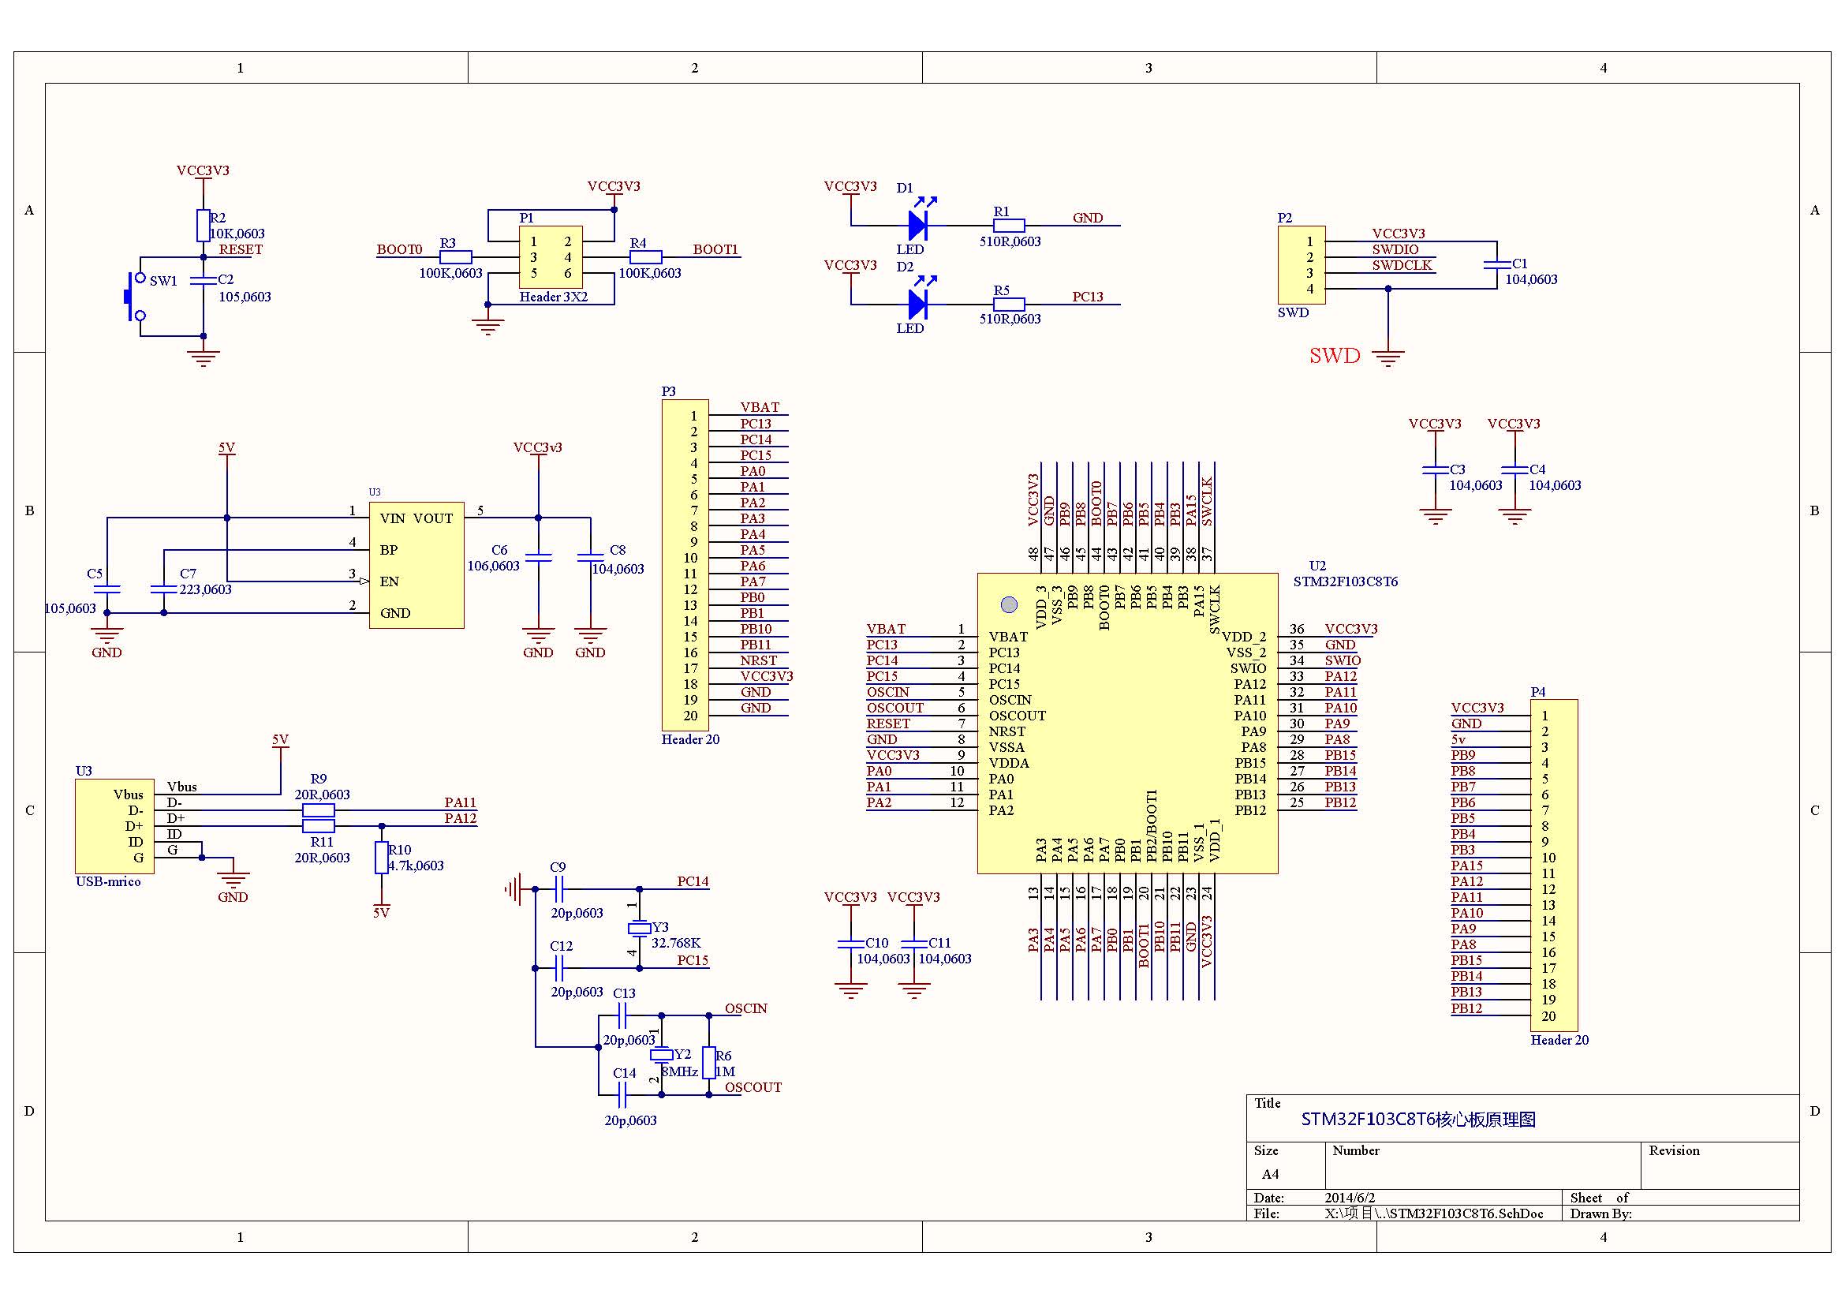Click the U3 regulator component body
Image resolution: width=1845 pixels, height=1305 pixels.
point(416,565)
